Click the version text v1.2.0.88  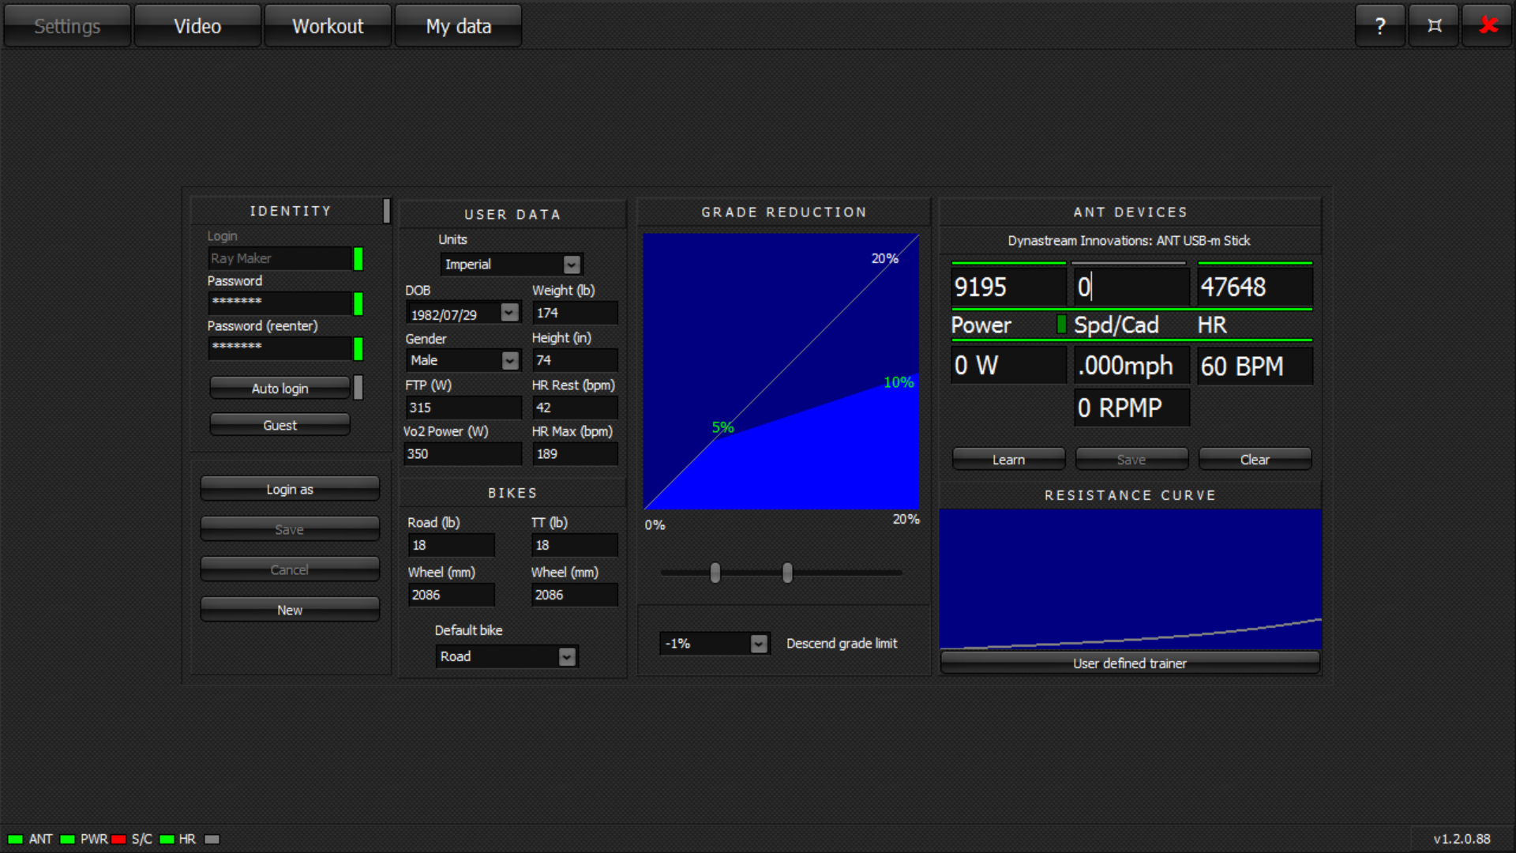(1462, 839)
